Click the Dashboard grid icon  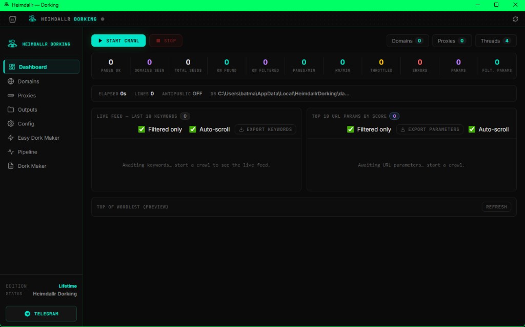point(12,67)
